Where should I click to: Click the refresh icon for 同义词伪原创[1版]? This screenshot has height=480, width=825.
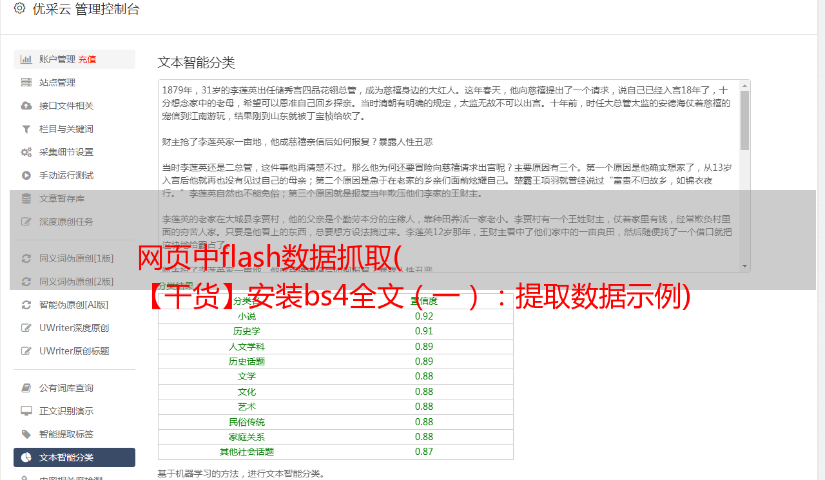tap(26, 258)
